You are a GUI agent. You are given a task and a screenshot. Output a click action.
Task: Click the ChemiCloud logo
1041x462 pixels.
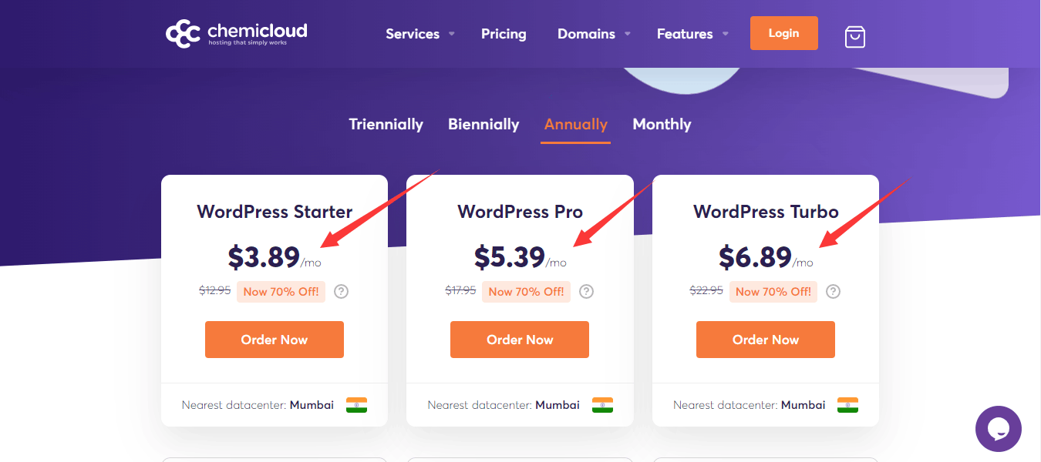[x=236, y=33]
